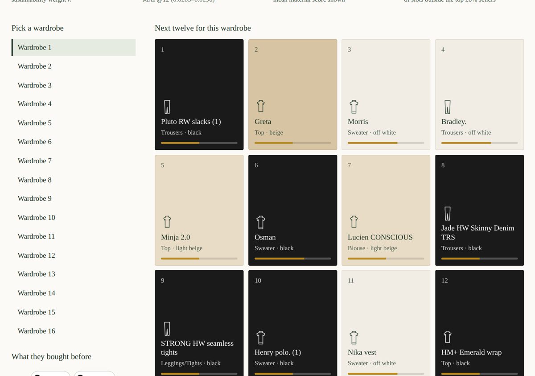Click 'Next twelve for this wardrobe' heading
The width and height of the screenshot is (535, 376).
point(203,28)
